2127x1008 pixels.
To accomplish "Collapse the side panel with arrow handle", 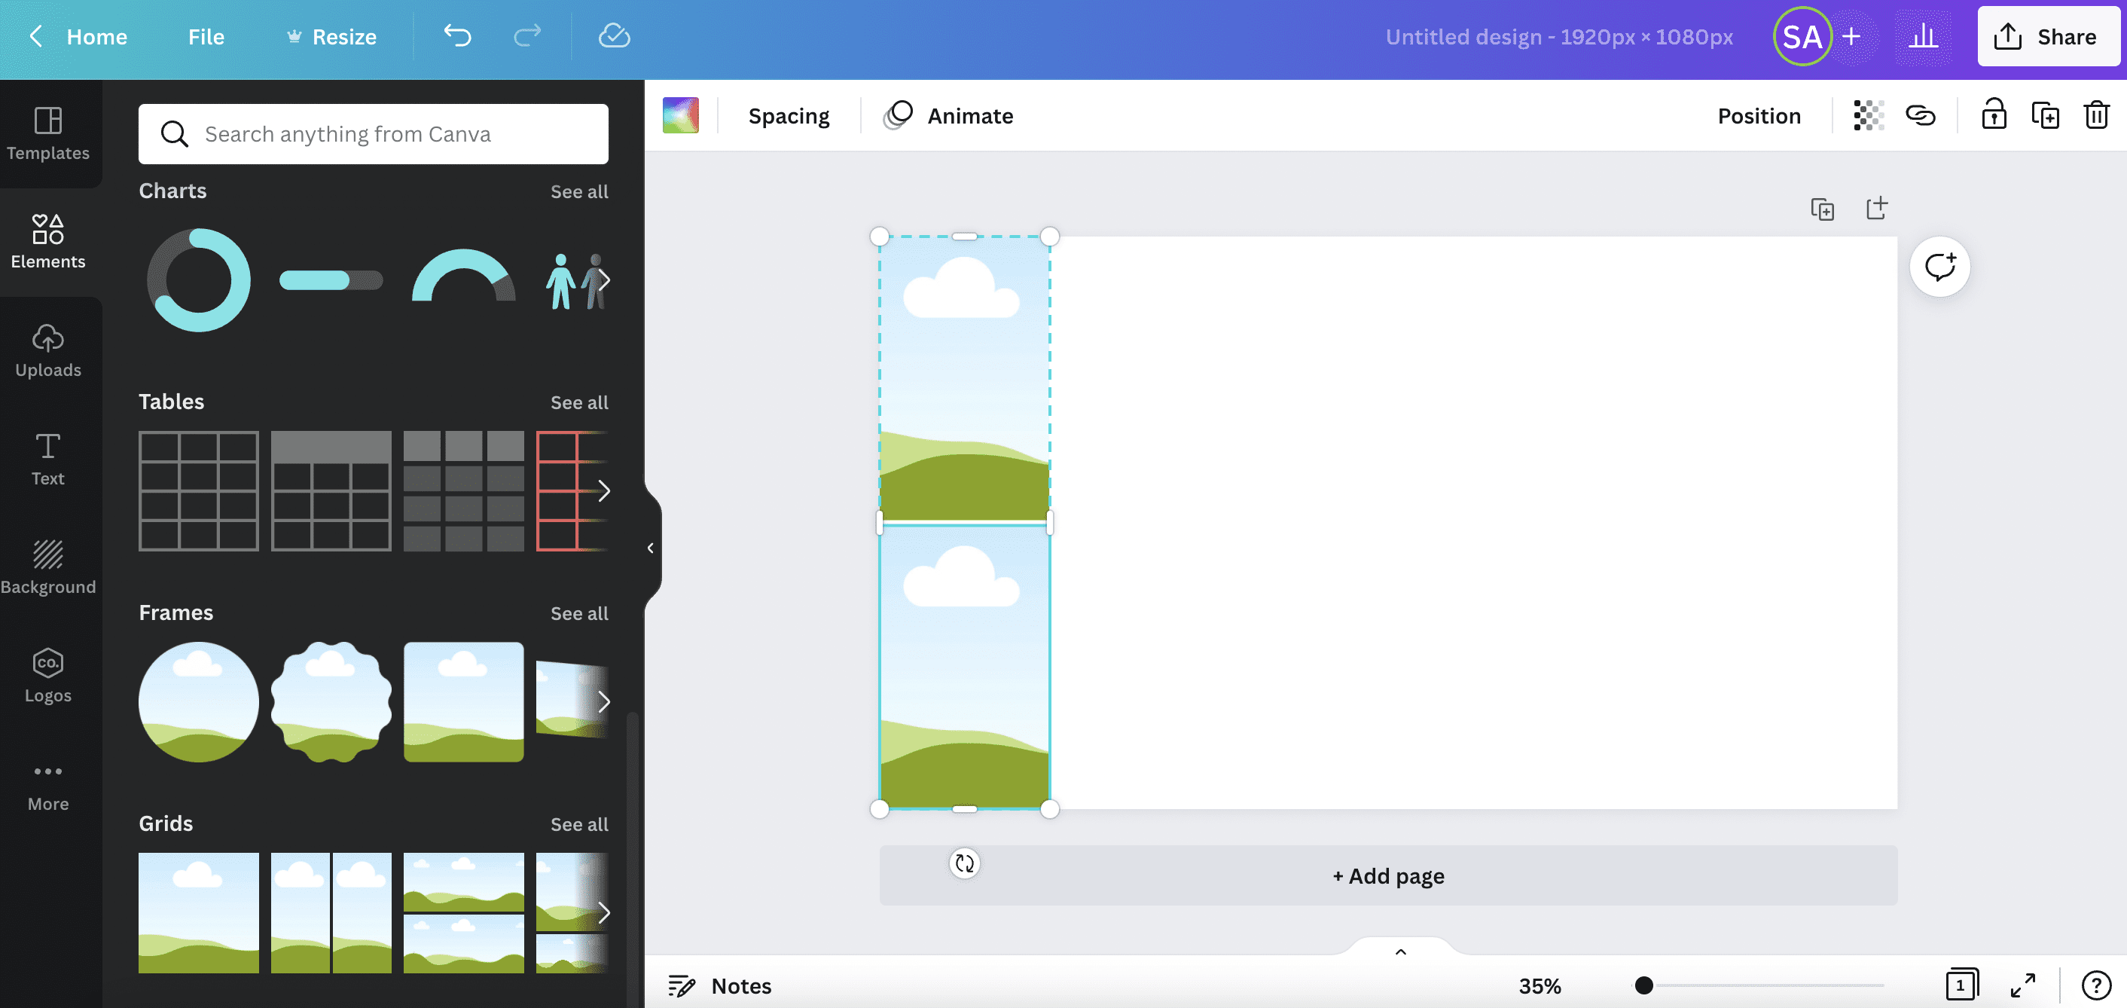I will pyautogui.click(x=651, y=548).
